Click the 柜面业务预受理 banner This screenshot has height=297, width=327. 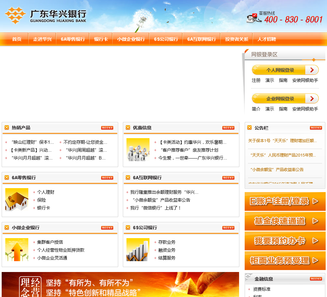285,260
